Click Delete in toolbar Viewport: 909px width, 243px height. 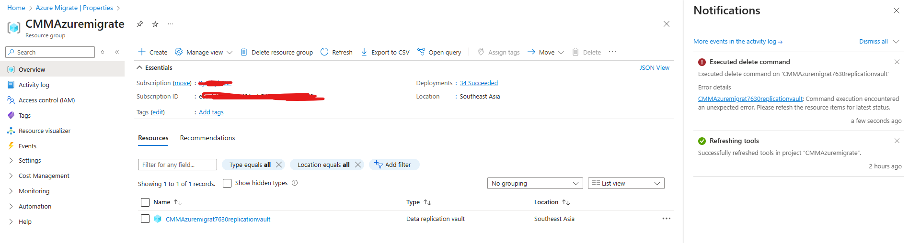587,52
